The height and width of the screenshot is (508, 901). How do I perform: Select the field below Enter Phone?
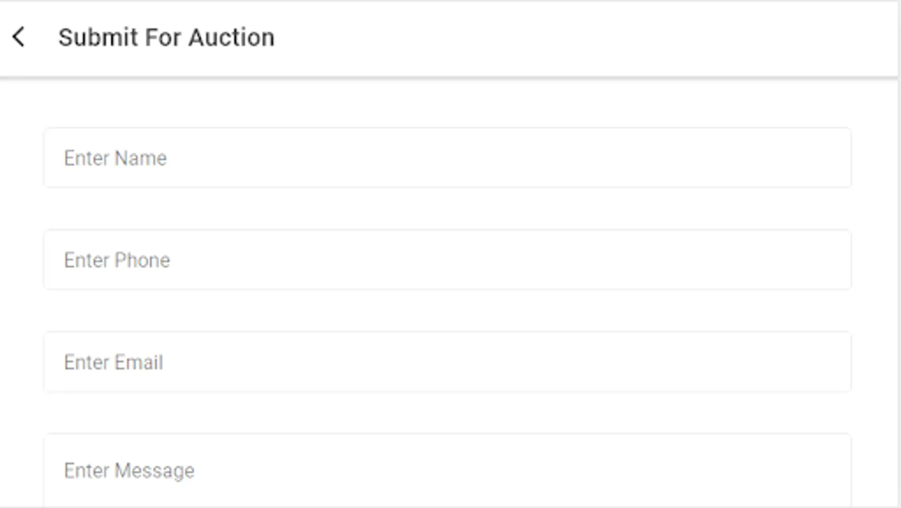(x=447, y=362)
